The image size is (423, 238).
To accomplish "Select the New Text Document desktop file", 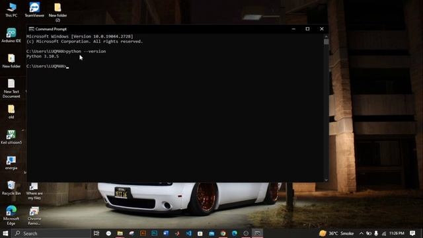I will pyautogui.click(x=11, y=89).
